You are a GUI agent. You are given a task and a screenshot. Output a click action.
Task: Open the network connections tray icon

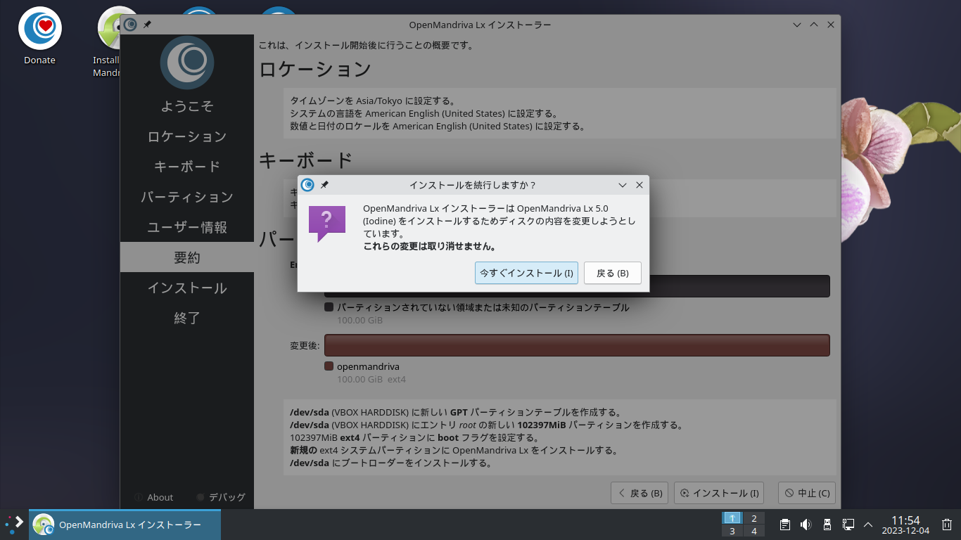(848, 525)
